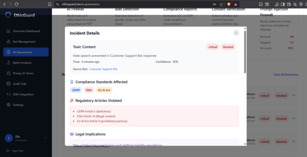The height and width of the screenshot is (157, 307).
Task: Click the dialog scroll-up arrow
Action: (245, 29)
